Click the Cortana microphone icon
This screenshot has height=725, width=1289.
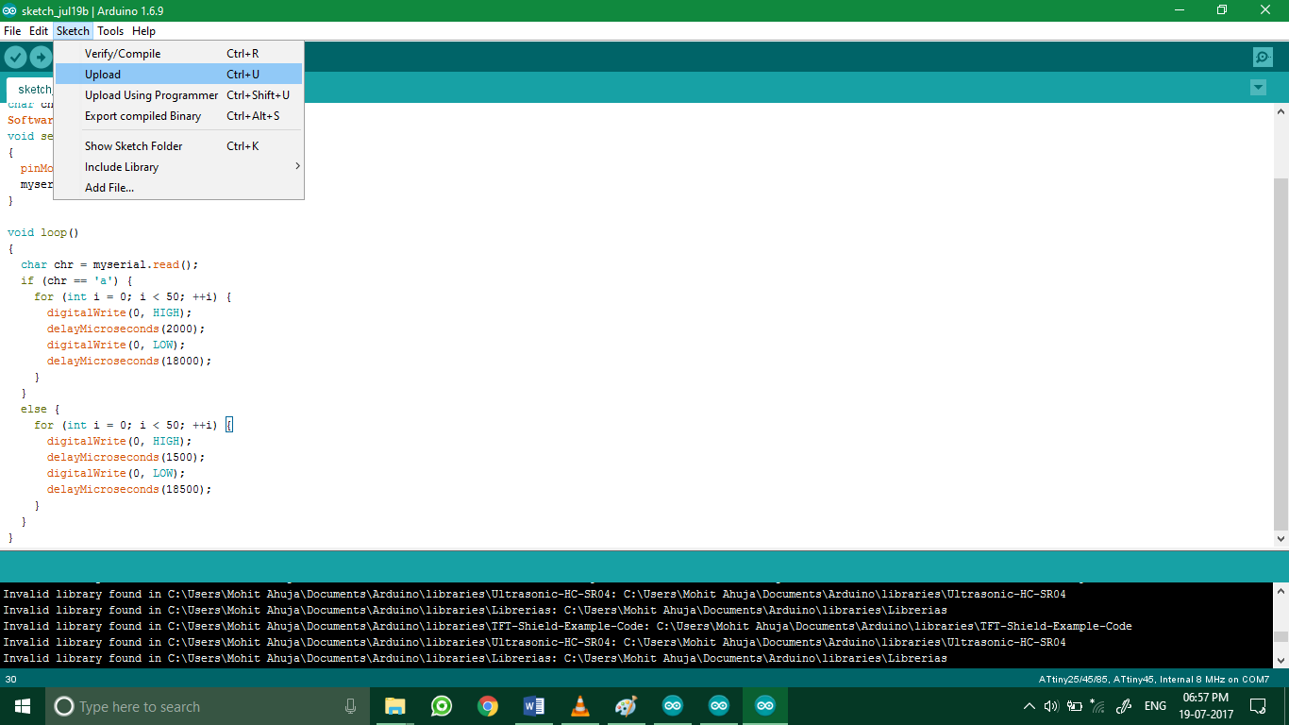350,706
